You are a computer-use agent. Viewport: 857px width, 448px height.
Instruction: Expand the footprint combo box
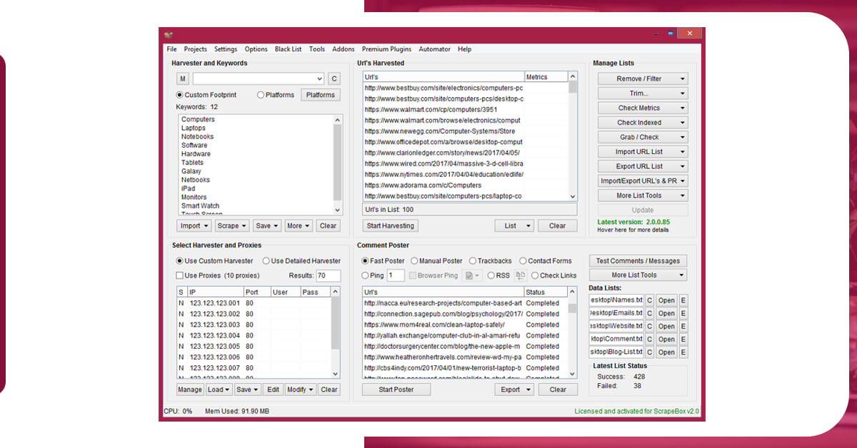tap(319, 78)
